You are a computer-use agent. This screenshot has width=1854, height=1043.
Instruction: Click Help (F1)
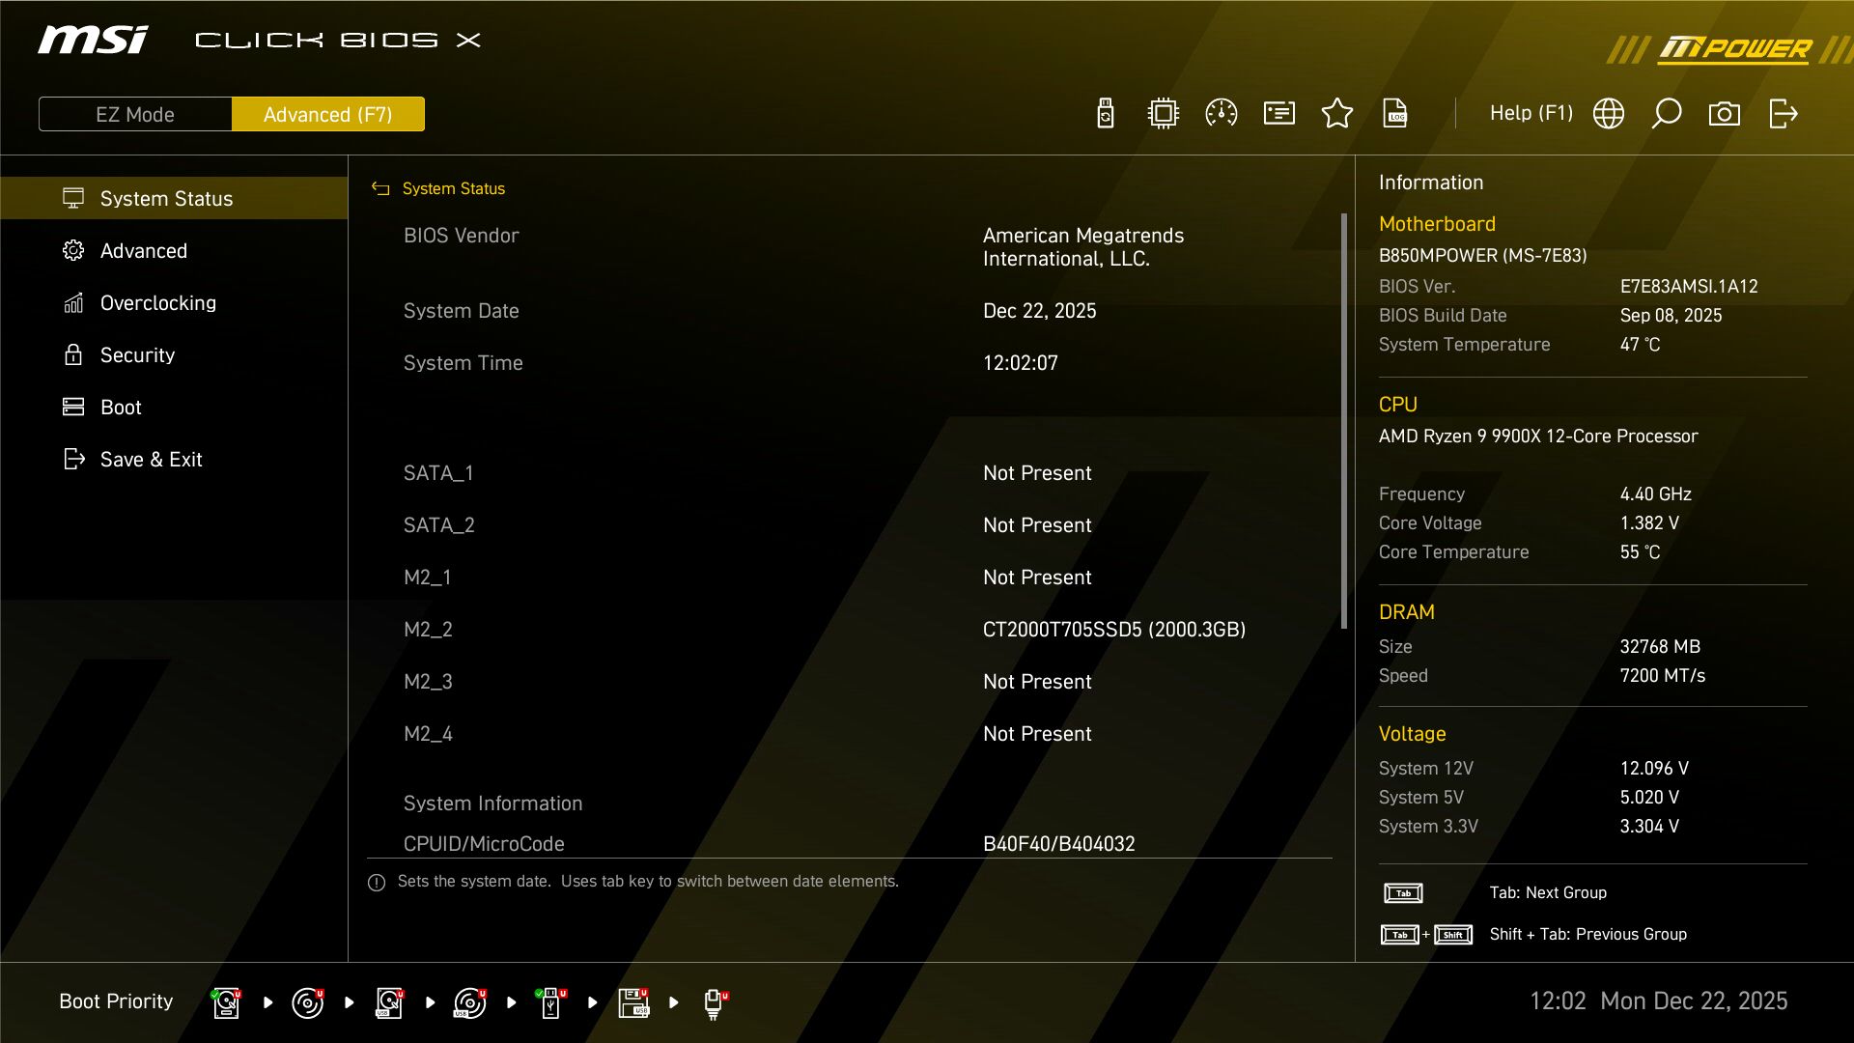[x=1531, y=113]
